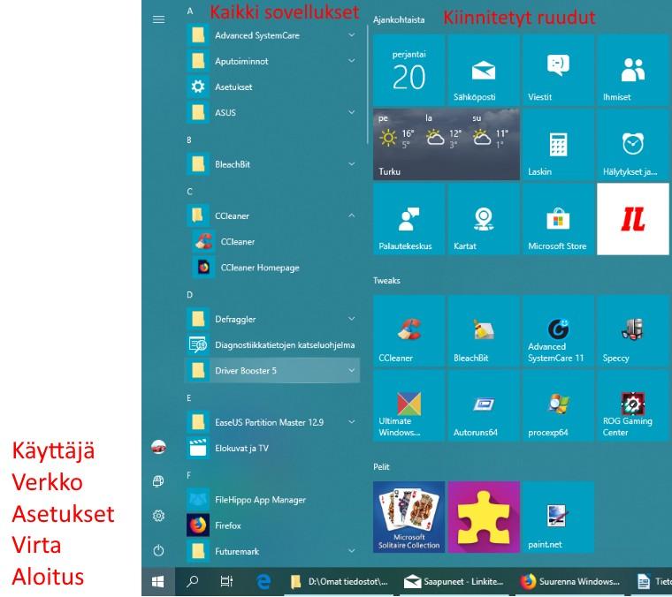The image size is (672, 597).
Task: Open the Kartat maps tile
Action: point(484,219)
